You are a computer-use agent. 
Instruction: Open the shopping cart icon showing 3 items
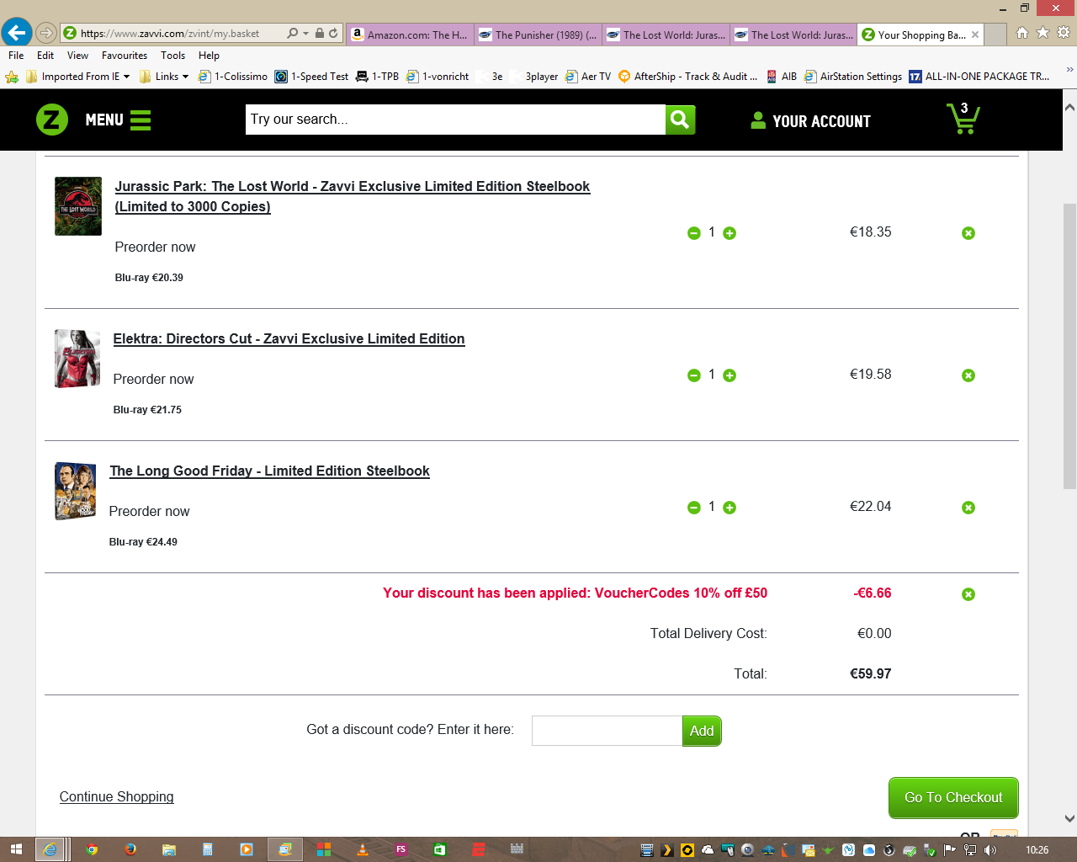pos(963,119)
